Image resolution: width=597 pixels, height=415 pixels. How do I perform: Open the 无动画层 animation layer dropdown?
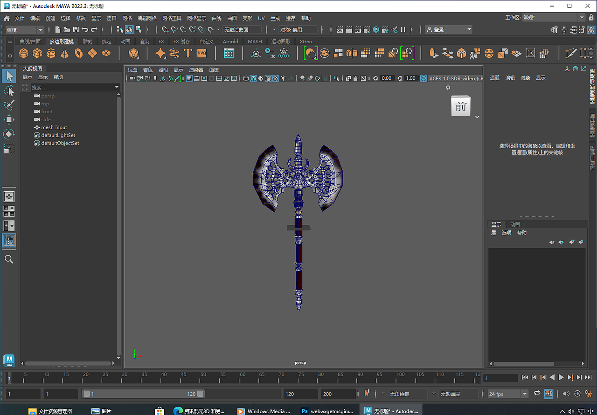pos(458,394)
